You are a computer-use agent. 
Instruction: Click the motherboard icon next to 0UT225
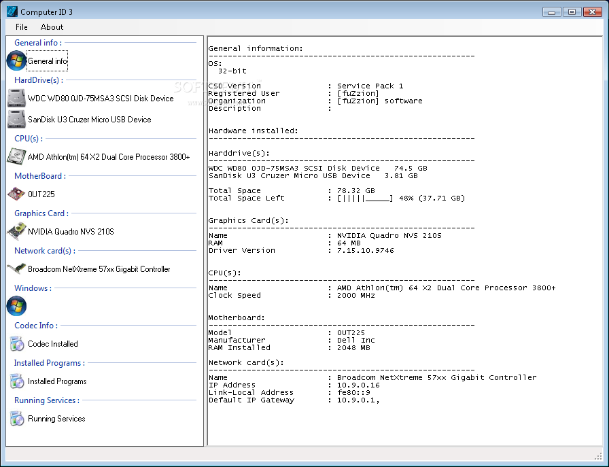(x=16, y=194)
